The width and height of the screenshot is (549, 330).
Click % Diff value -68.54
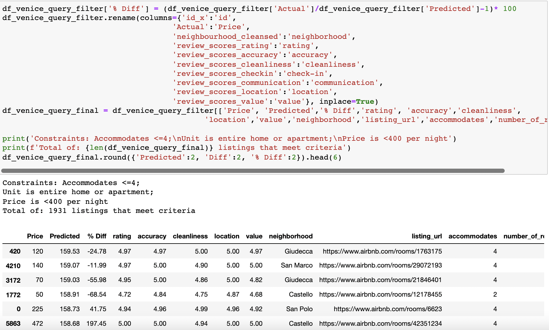(97, 295)
